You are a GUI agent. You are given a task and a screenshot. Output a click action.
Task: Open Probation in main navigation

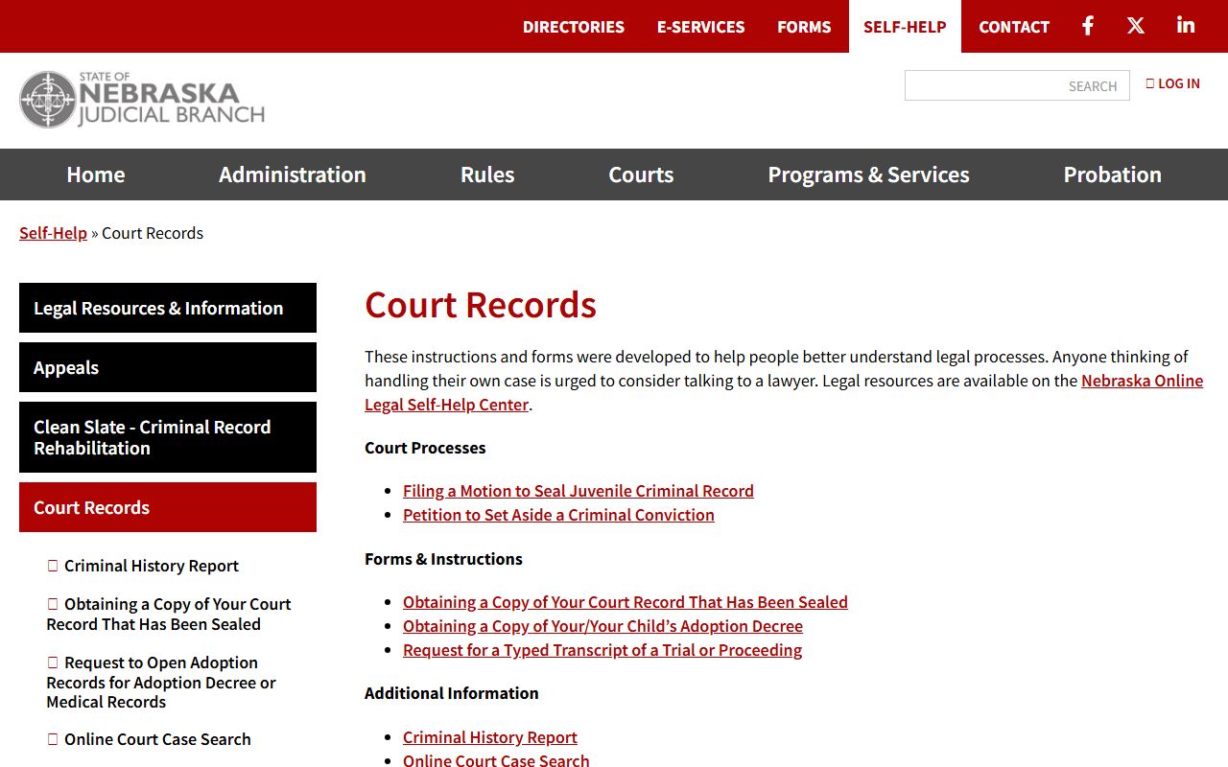[1113, 174]
